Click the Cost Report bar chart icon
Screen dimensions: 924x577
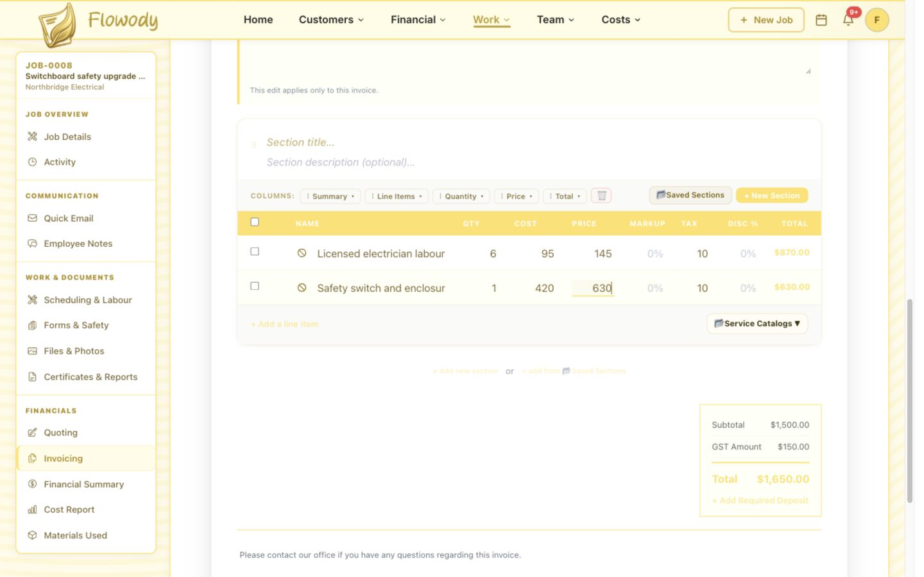[x=32, y=510]
